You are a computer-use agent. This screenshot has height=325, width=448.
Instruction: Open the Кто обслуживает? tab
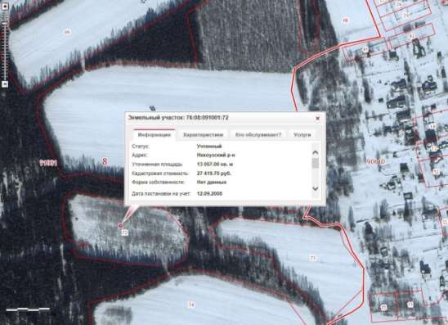click(258, 135)
